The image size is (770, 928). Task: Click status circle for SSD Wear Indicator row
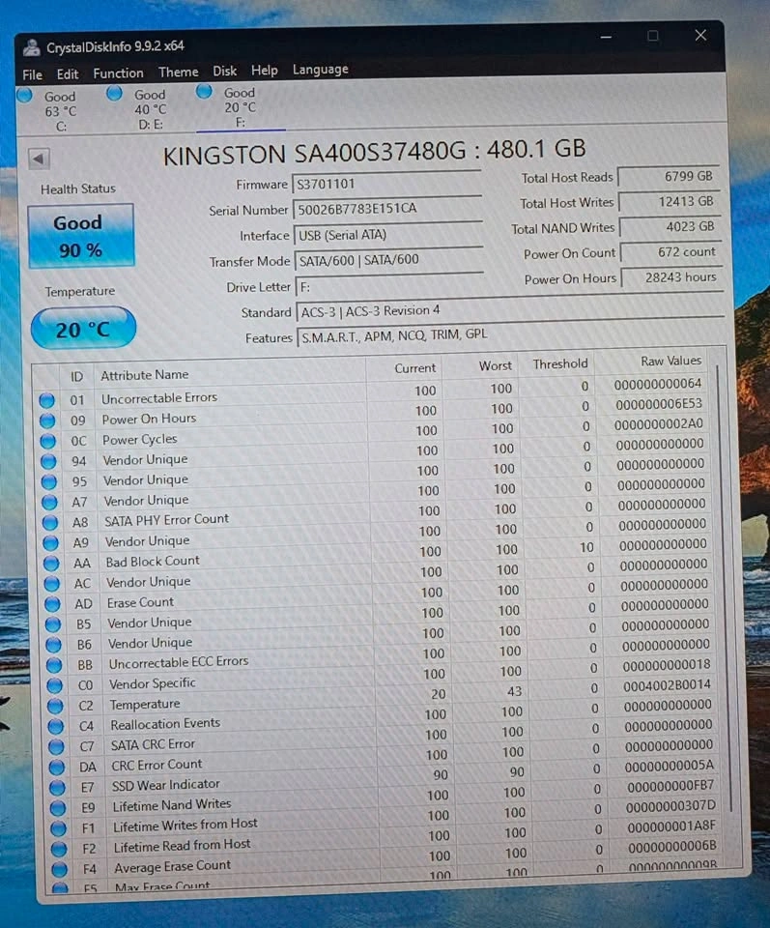click(57, 788)
